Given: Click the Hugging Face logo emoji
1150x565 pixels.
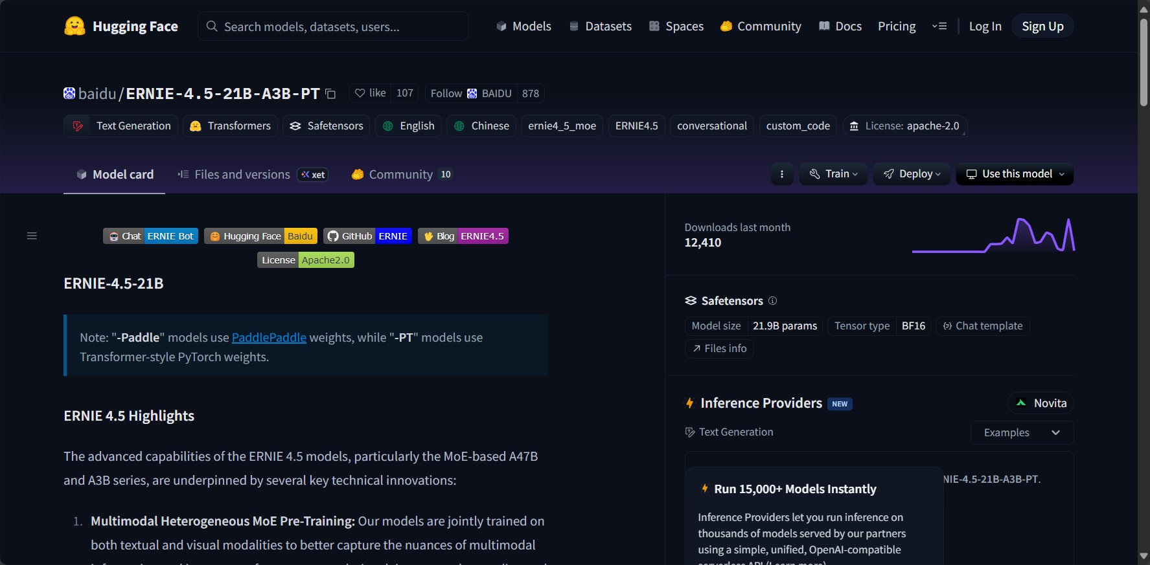Looking at the screenshot, I should click(75, 26).
